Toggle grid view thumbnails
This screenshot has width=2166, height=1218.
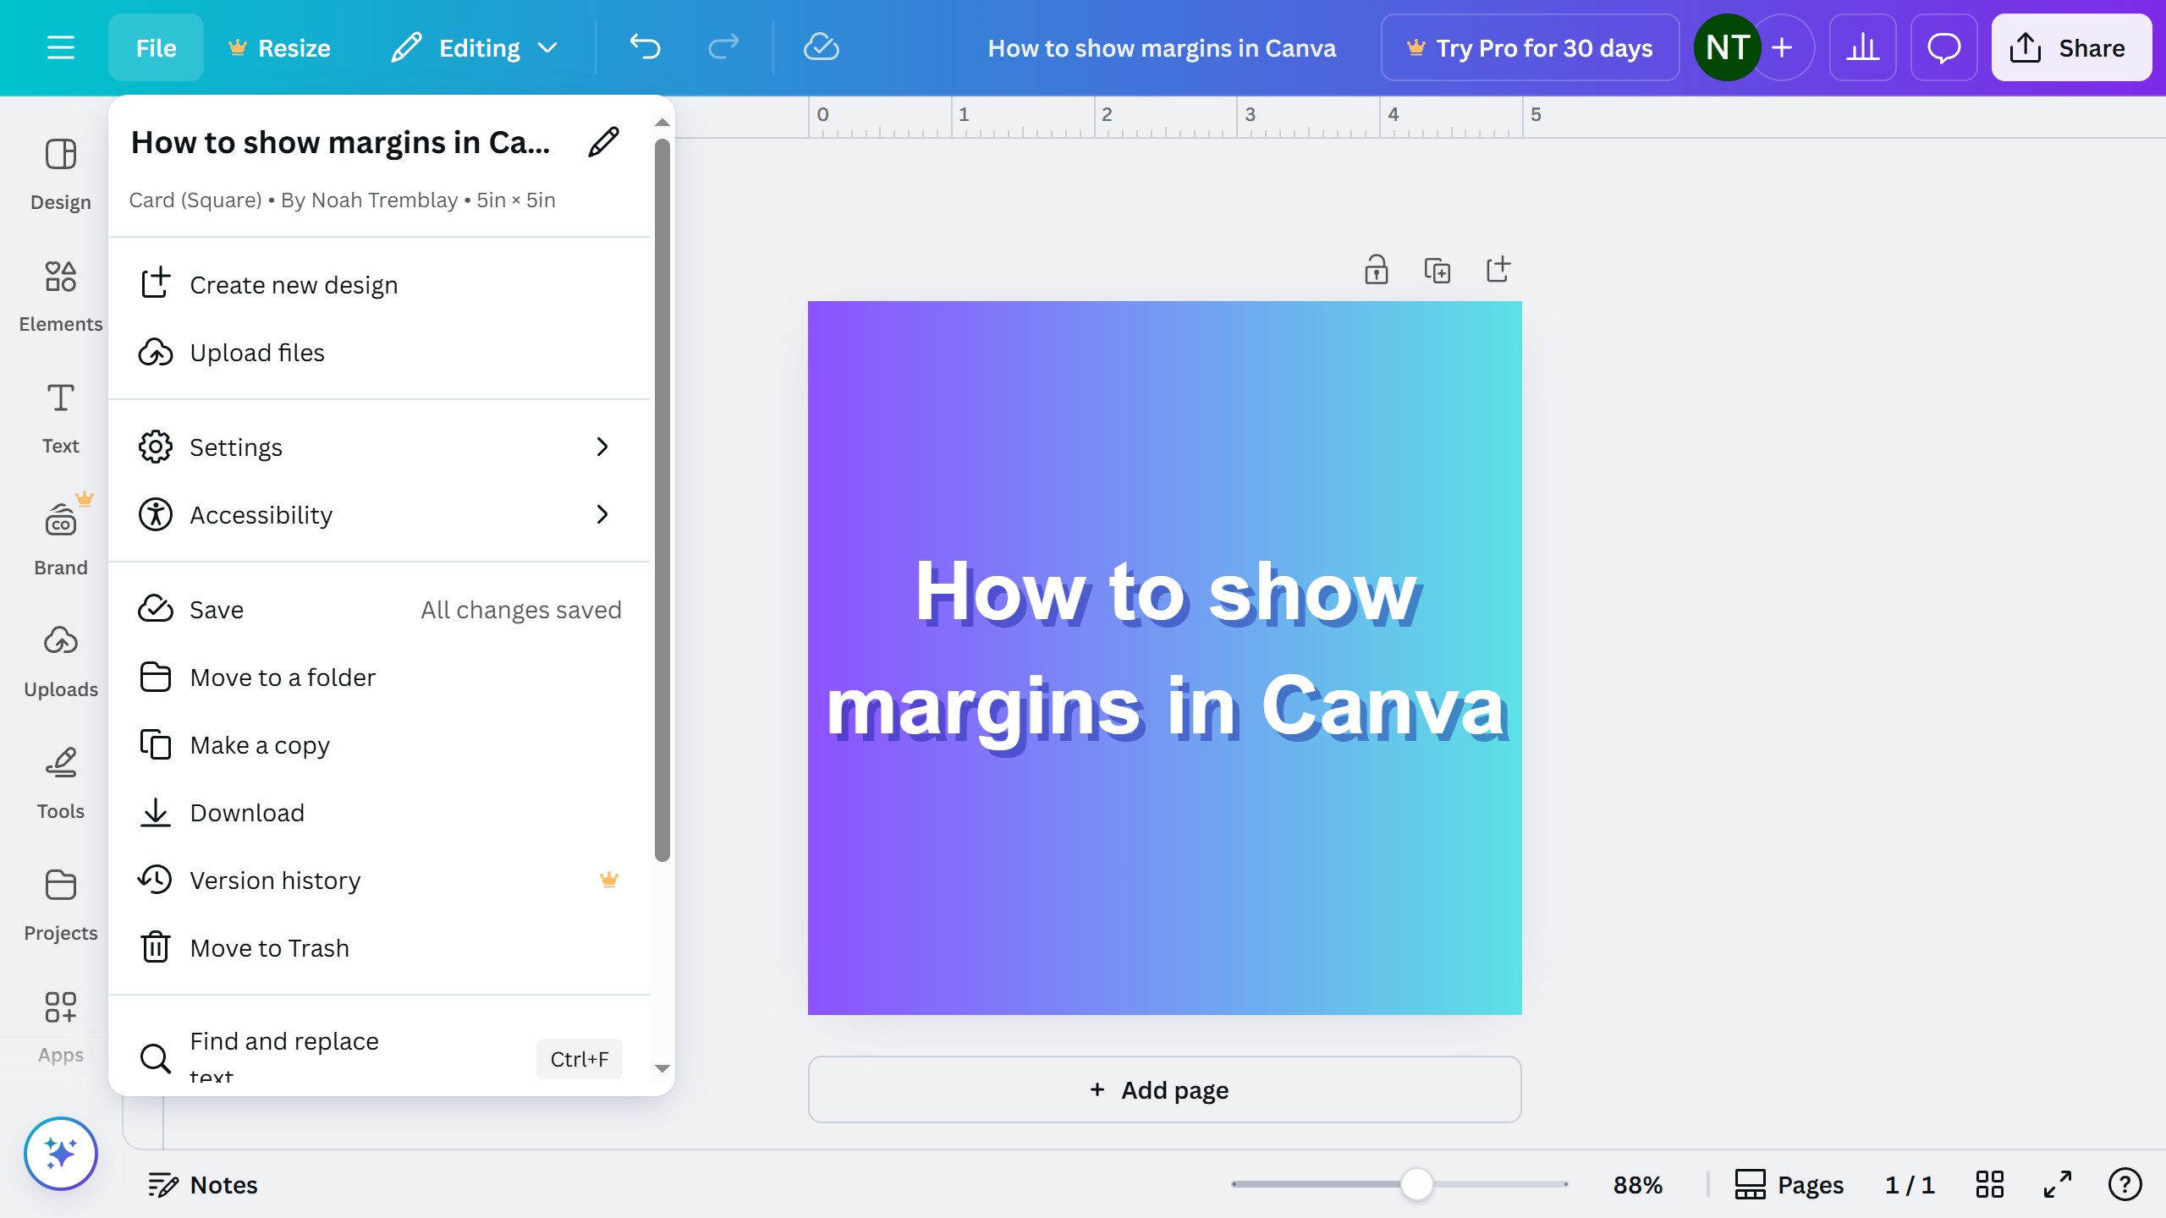[1989, 1184]
